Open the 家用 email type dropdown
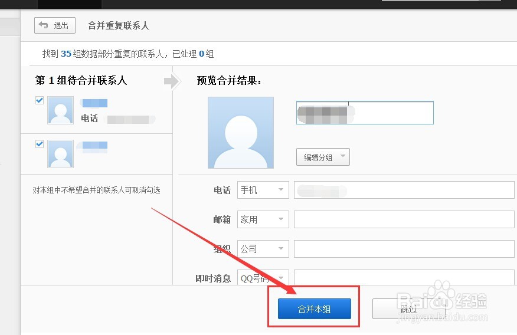This screenshot has height=335, width=517. [263, 219]
